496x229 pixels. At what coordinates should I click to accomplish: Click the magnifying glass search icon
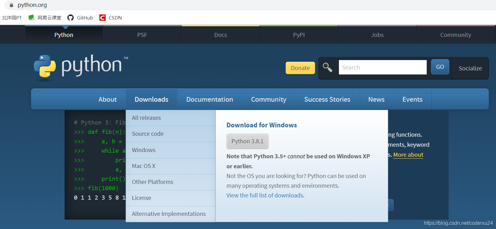click(328, 67)
